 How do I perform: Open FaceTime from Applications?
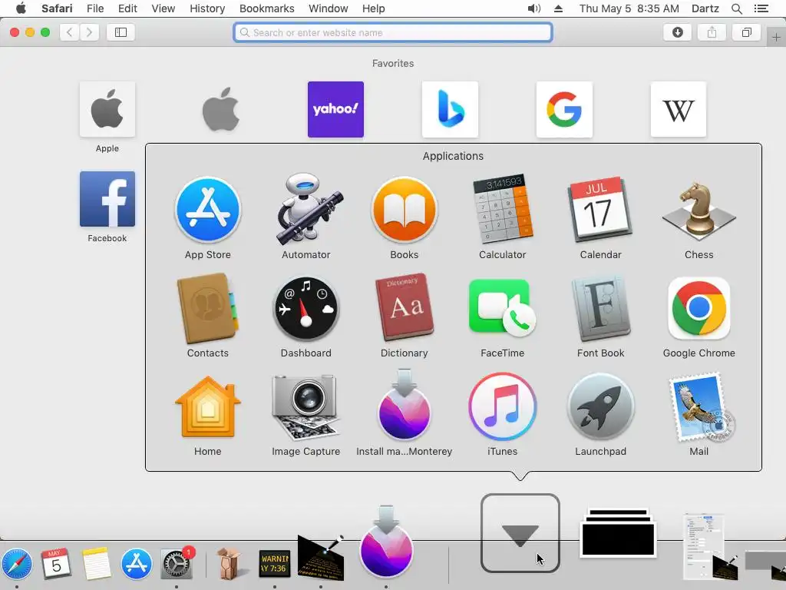(502, 308)
